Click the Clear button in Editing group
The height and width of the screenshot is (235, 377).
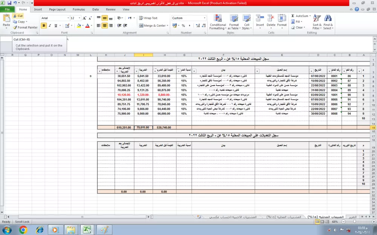point(299,27)
